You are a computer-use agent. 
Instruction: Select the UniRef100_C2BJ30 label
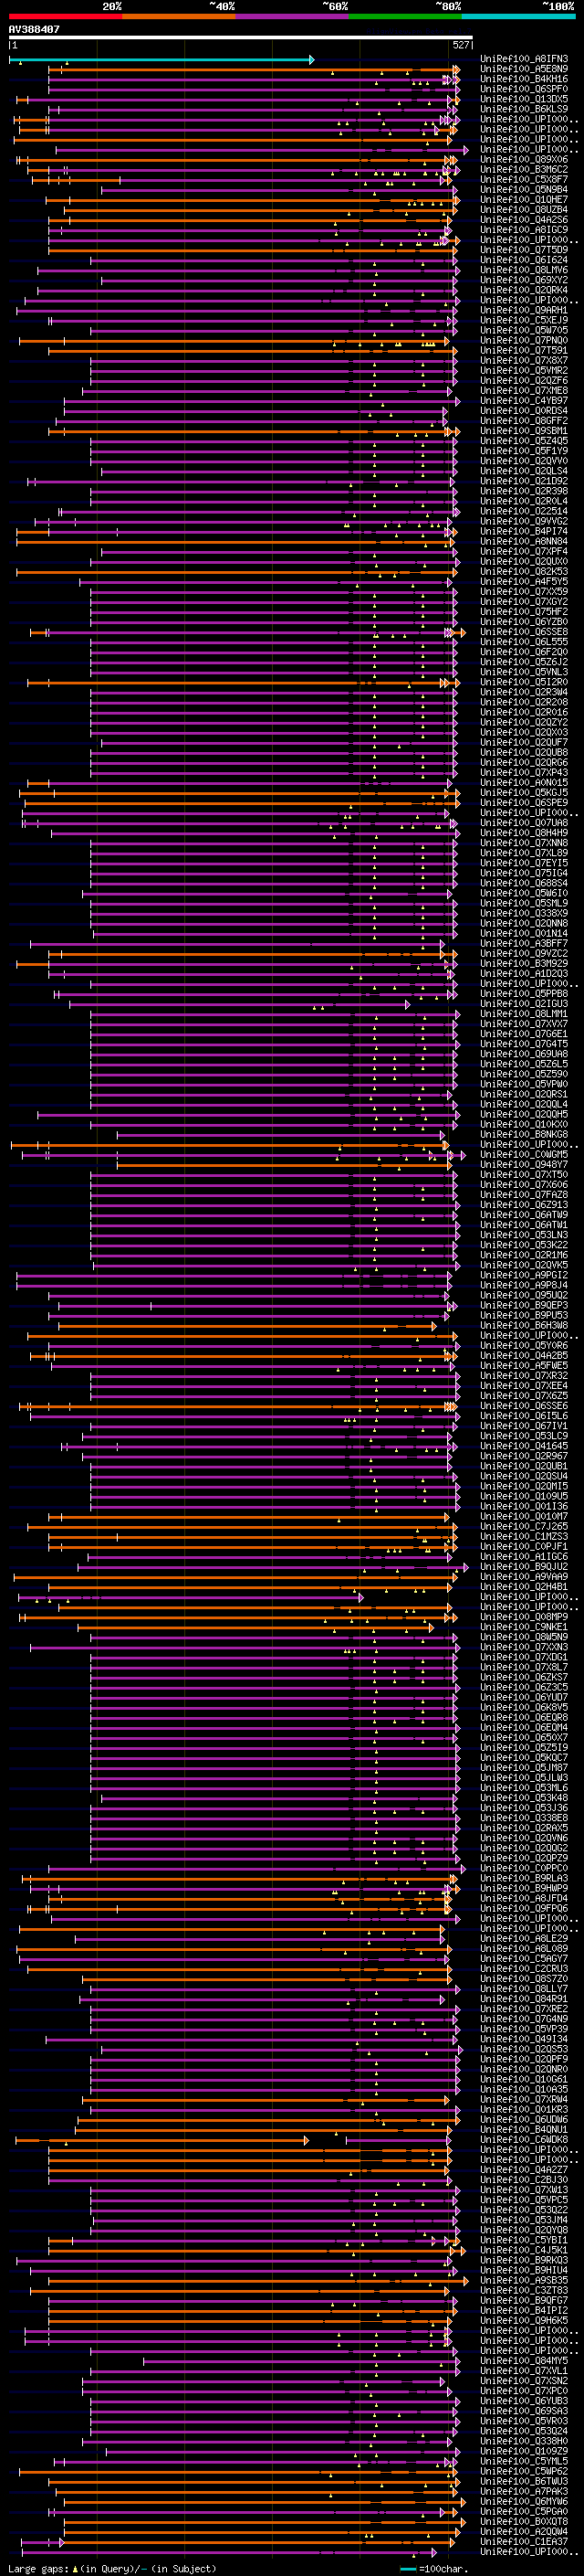click(524, 2179)
